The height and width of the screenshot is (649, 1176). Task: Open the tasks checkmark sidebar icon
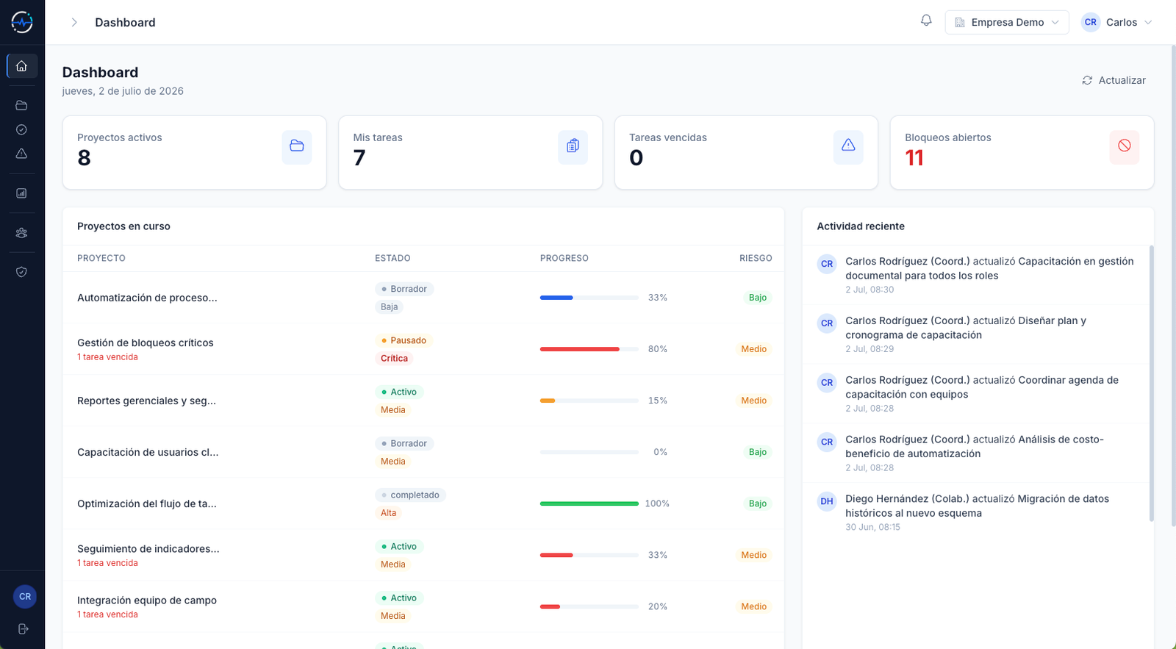click(x=22, y=129)
